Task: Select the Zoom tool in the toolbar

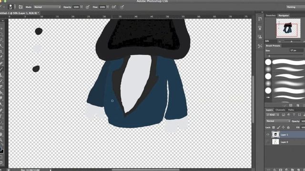Action: [1, 140]
